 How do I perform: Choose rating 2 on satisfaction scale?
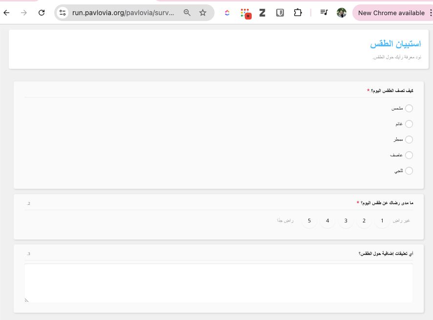click(364, 220)
